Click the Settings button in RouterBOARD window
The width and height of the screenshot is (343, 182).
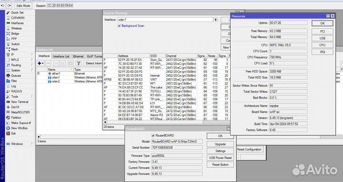tap(220, 151)
